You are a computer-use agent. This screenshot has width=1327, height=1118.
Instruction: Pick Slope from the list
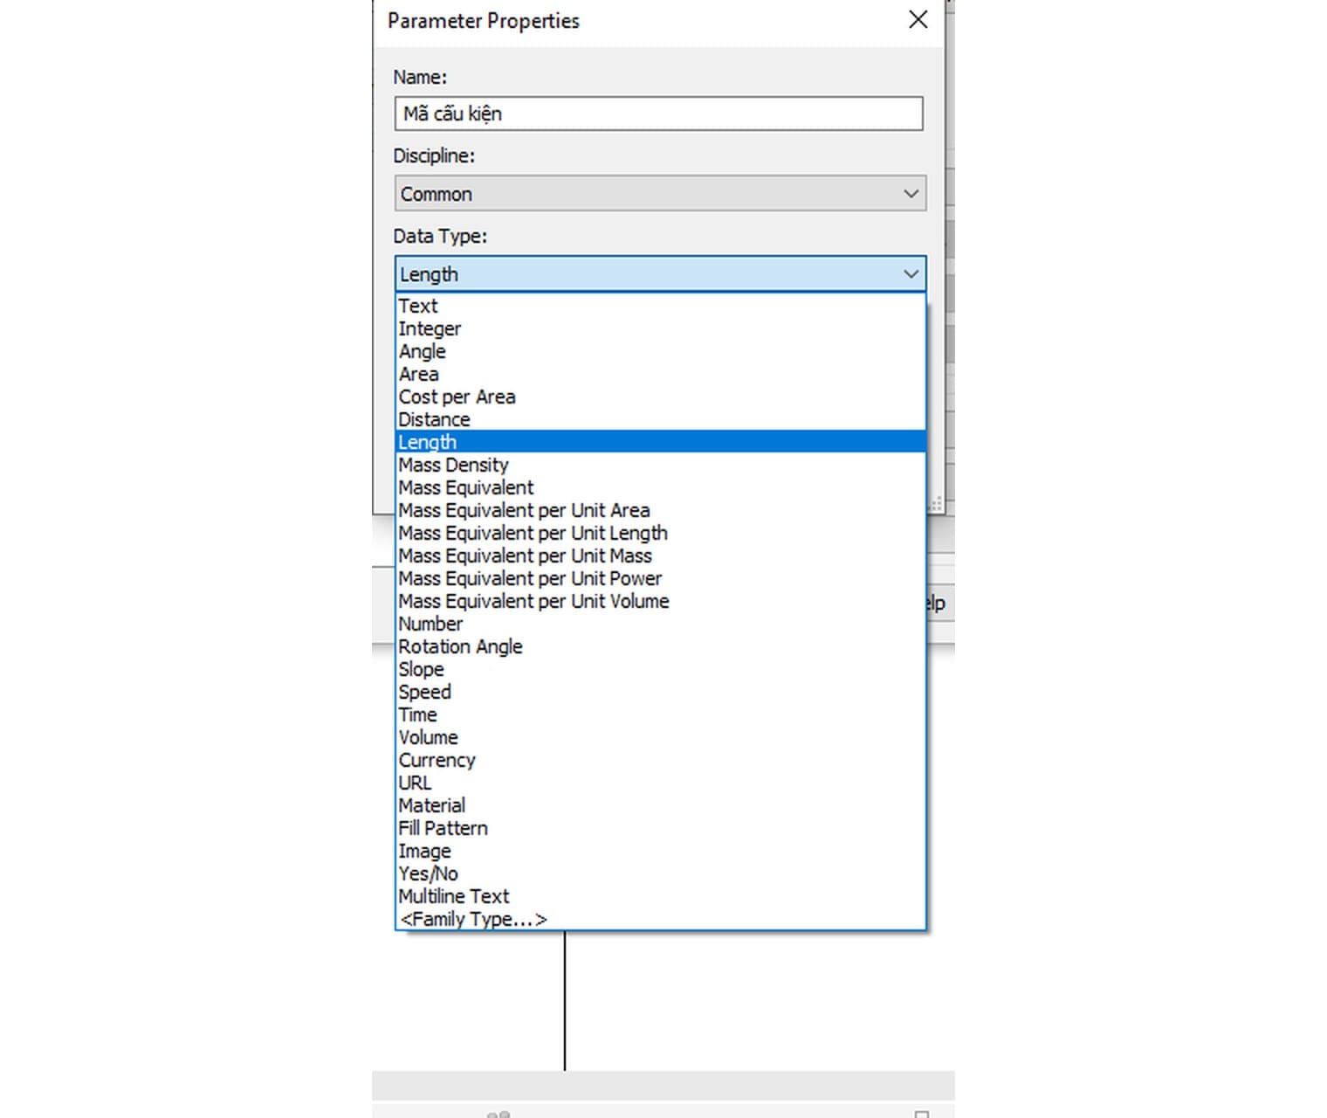tap(660, 669)
